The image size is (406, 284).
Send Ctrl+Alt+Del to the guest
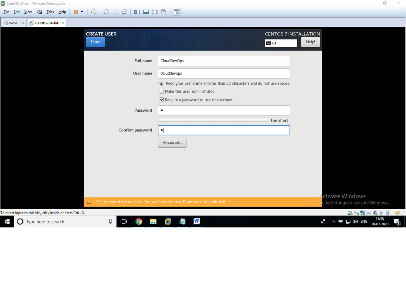pyautogui.click(x=94, y=12)
